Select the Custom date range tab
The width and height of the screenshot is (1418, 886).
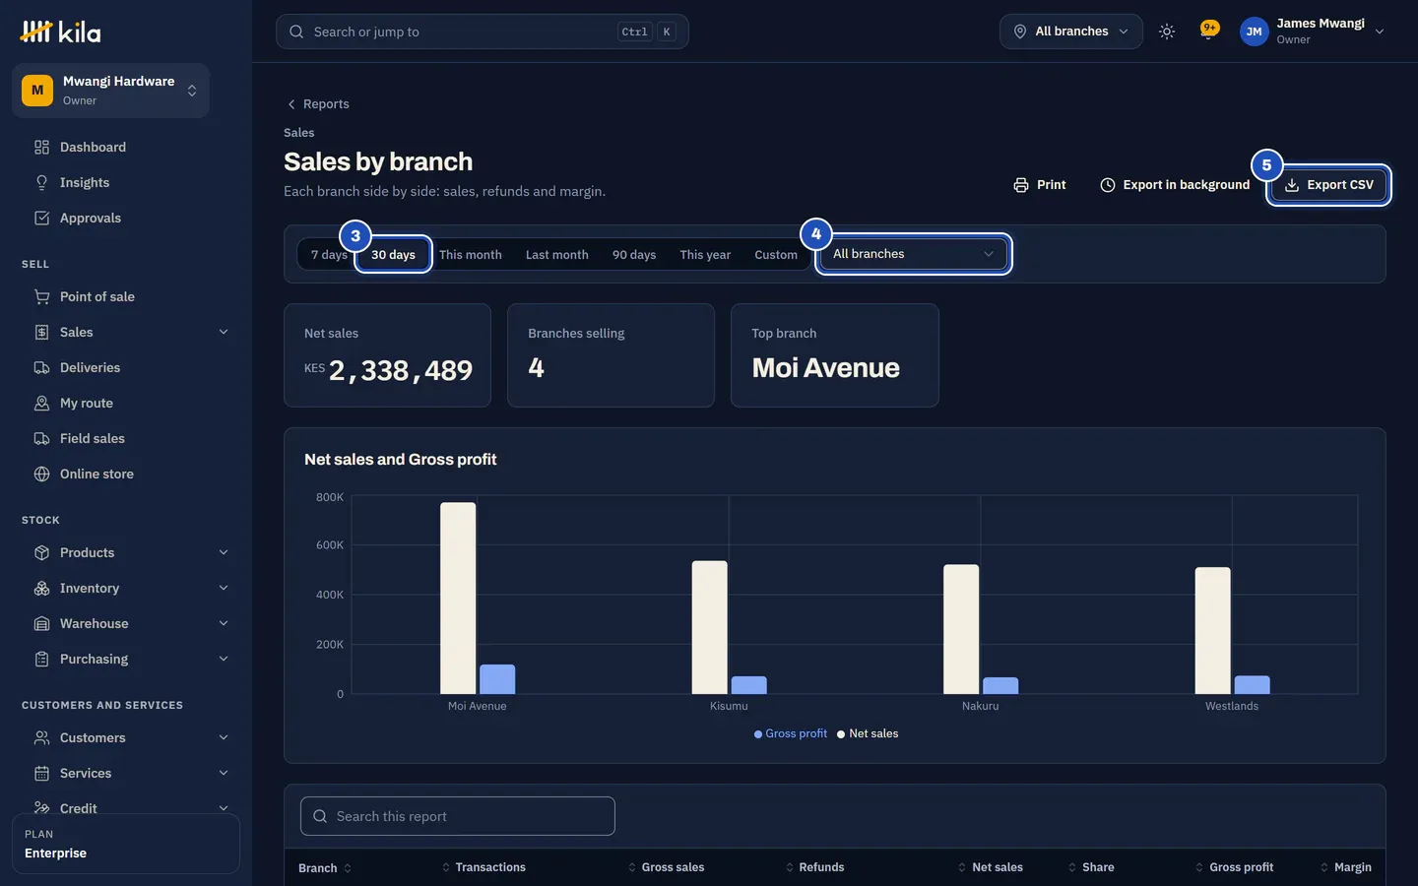[776, 254]
